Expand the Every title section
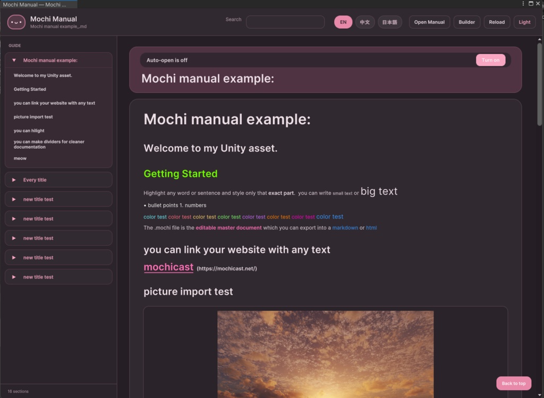 pyautogui.click(x=58, y=180)
